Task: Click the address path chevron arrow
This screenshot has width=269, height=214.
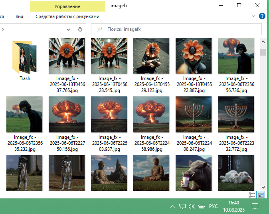Action: [3, 29]
